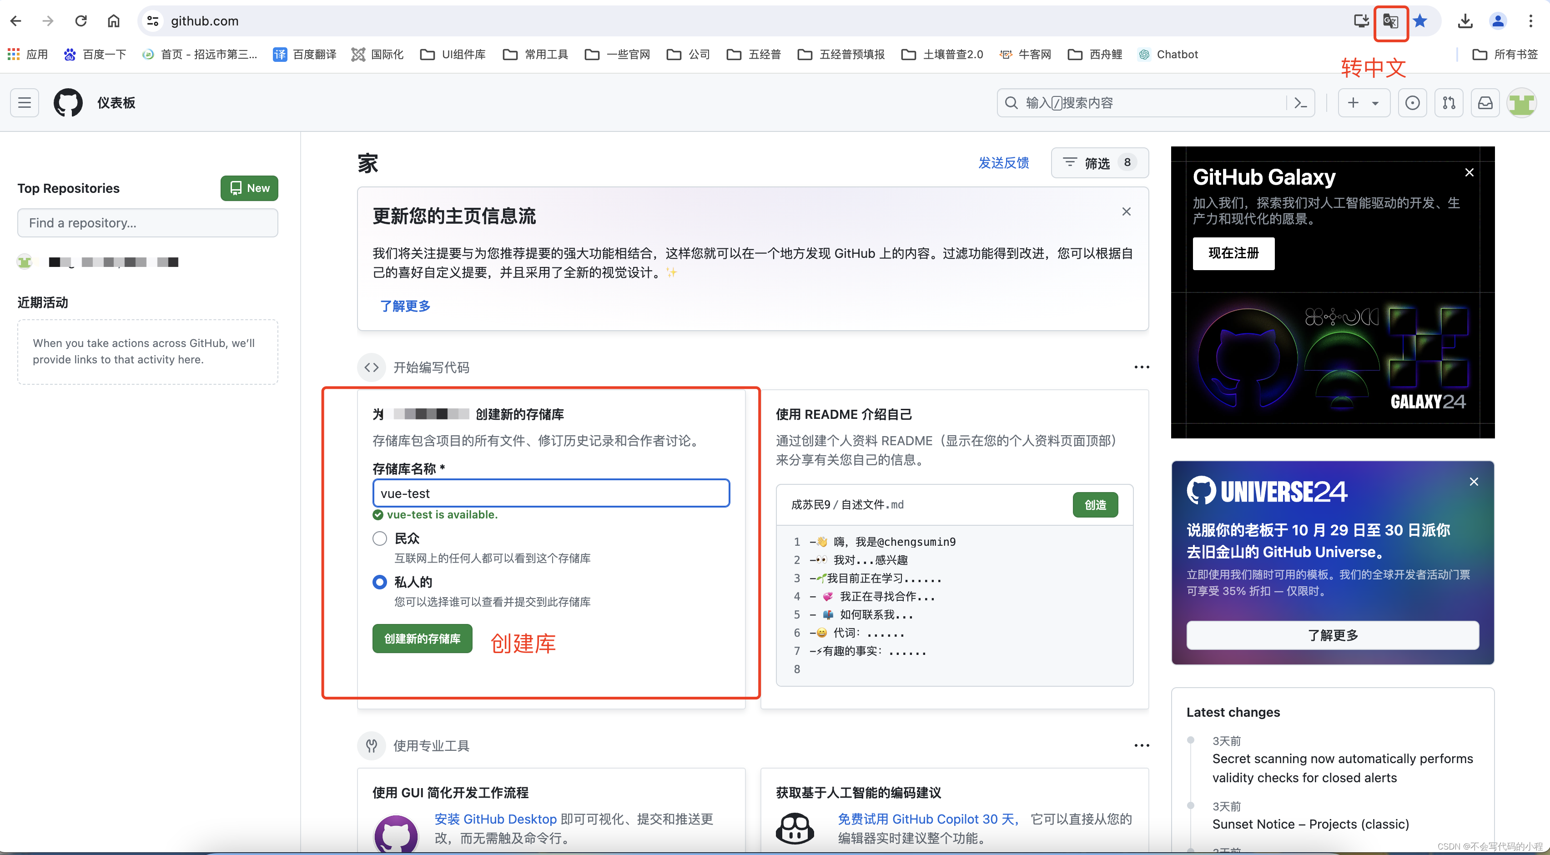Click the green 创建新的存储库 button
The height and width of the screenshot is (855, 1550).
422,639
